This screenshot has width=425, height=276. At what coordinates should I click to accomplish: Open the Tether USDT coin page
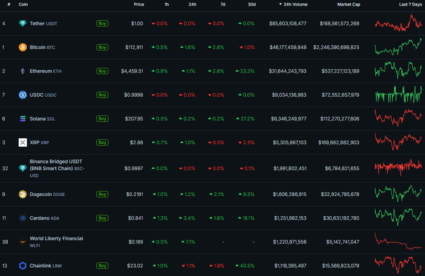43,24
